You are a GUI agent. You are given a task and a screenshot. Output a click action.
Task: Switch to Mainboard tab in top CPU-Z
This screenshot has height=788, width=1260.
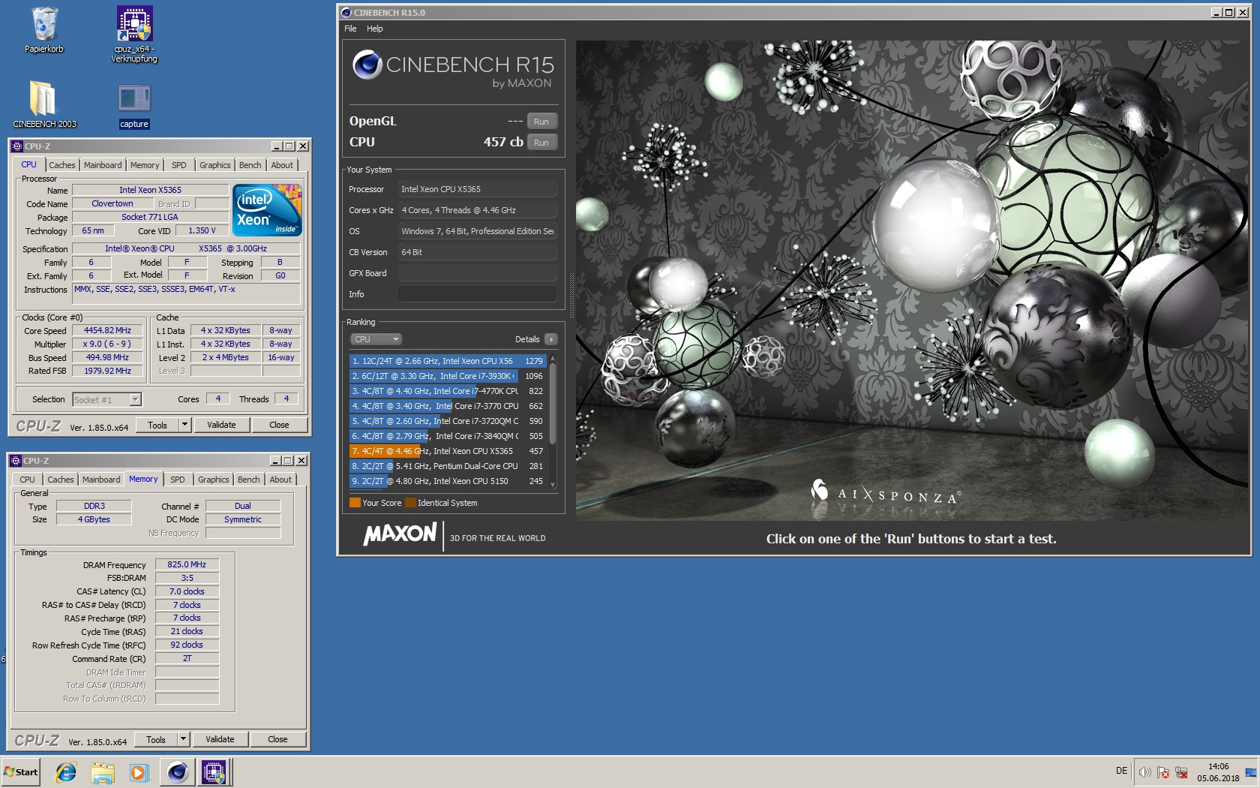click(103, 165)
